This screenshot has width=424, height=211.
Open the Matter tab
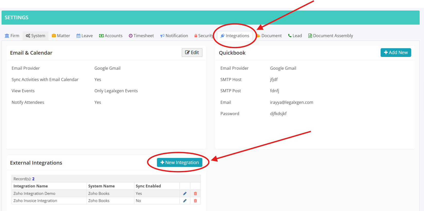(61, 36)
